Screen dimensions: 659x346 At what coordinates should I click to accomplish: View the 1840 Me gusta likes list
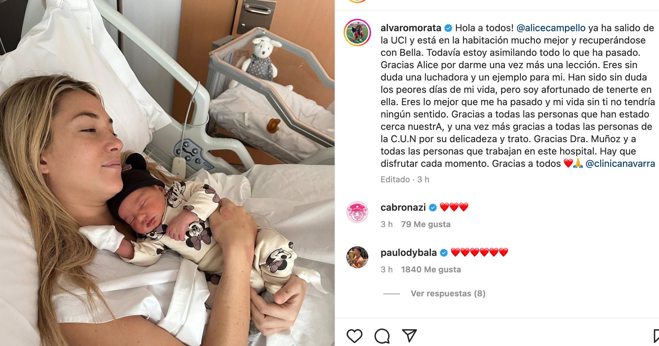tap(431, 270)
